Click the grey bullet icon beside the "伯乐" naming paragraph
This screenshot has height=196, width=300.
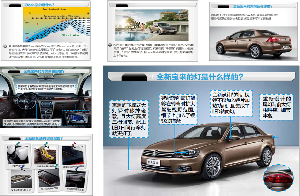(x=110, y=45)
